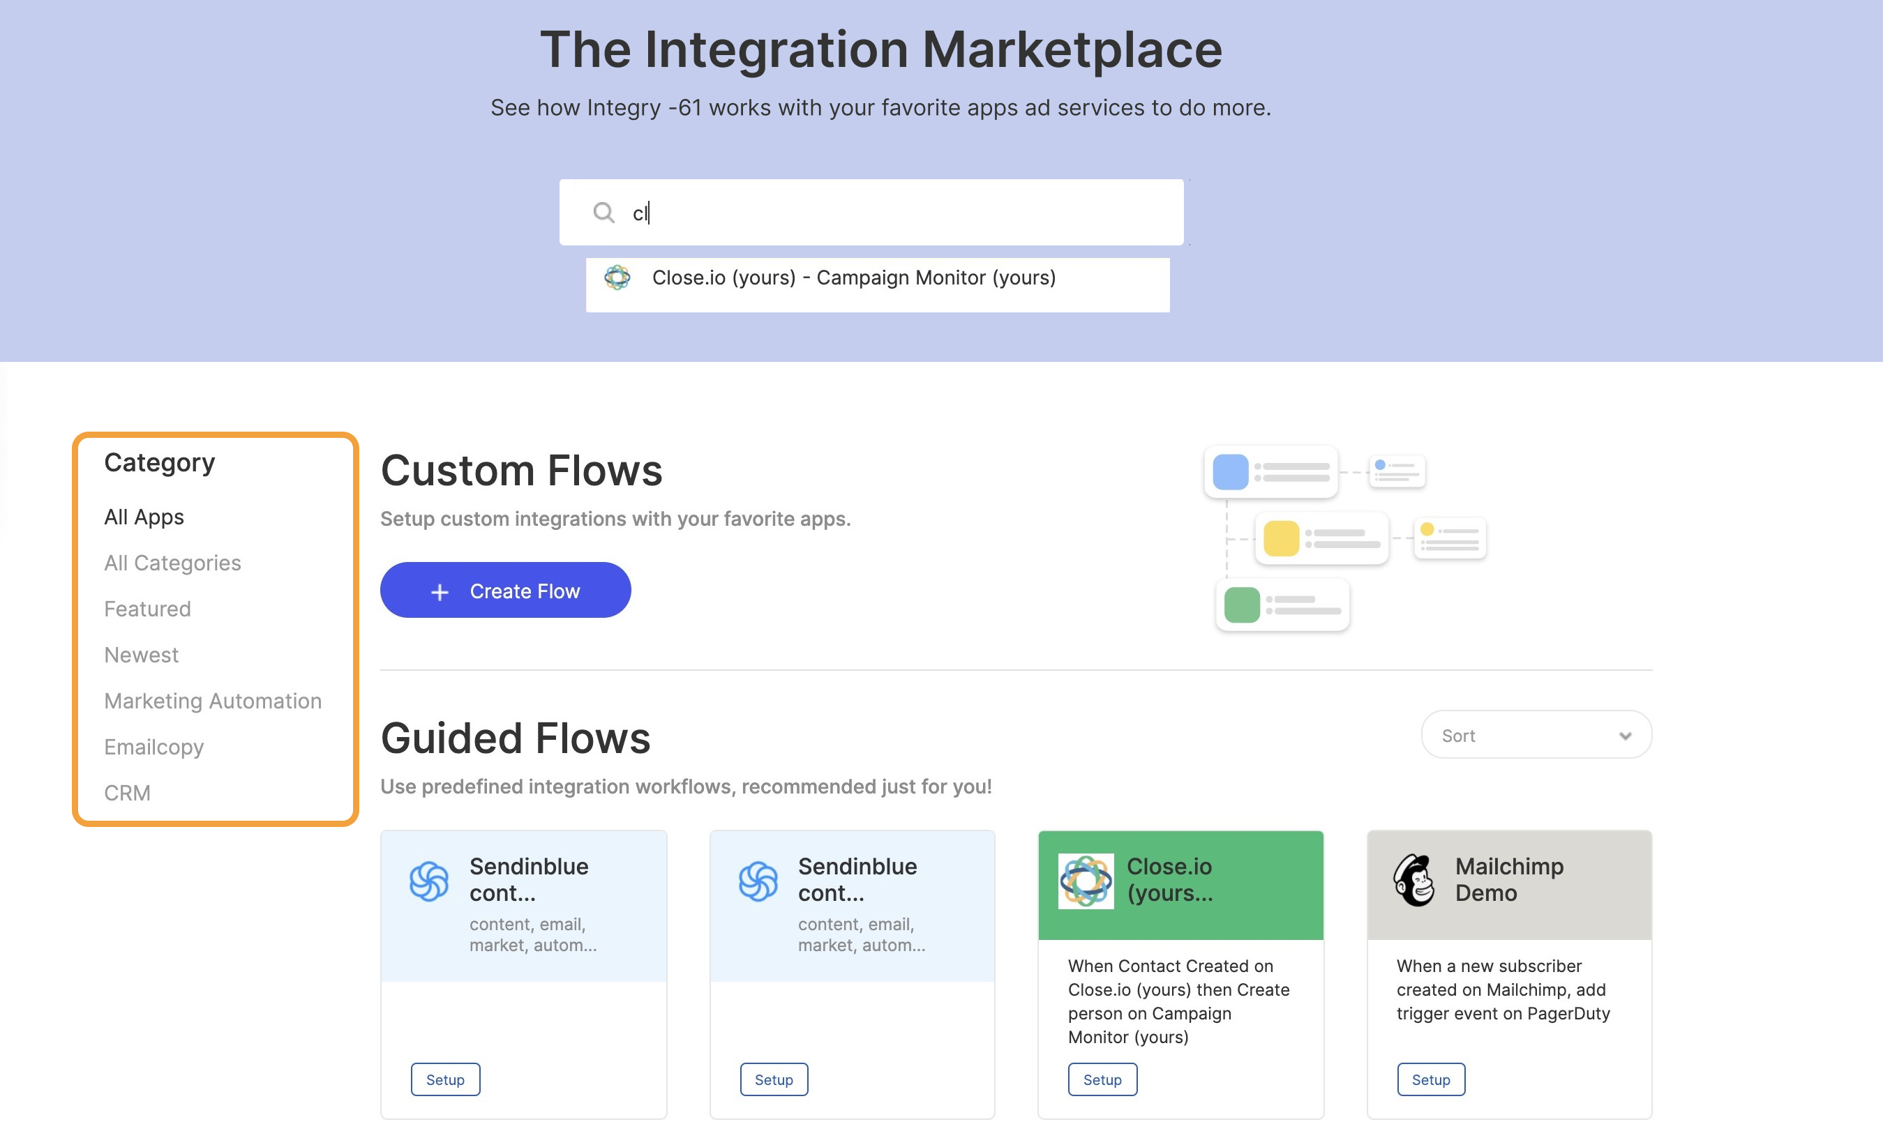Click the search magnifier icon
The width and height of the screenshot is (1883, 1131).
click(603, 213)
